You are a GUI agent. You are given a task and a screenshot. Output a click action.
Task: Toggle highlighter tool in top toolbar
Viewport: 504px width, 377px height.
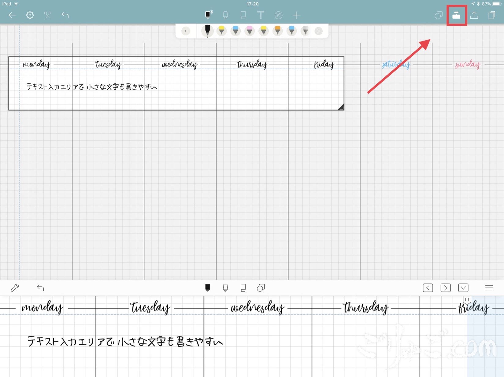point(225,15)
